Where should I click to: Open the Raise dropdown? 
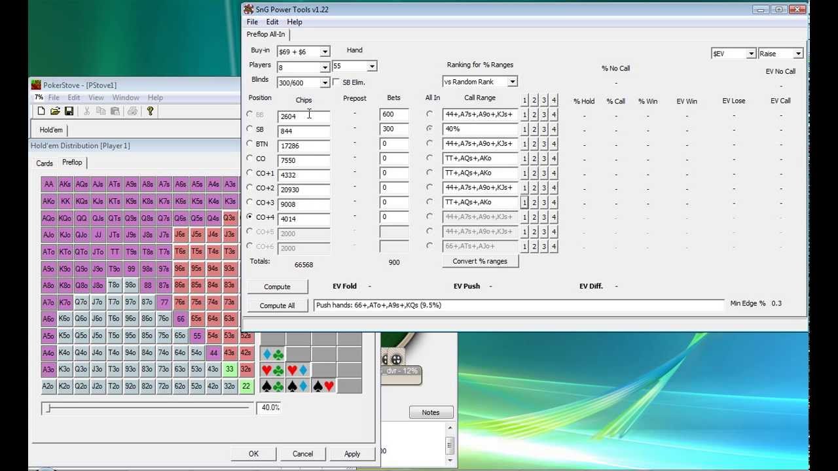798,54
